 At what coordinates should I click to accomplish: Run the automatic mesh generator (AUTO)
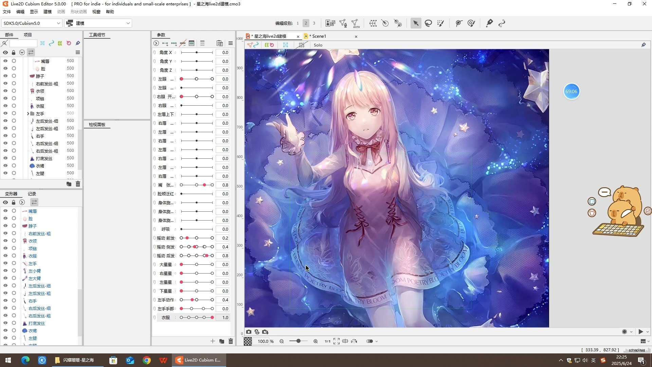[x=356, y=23]
